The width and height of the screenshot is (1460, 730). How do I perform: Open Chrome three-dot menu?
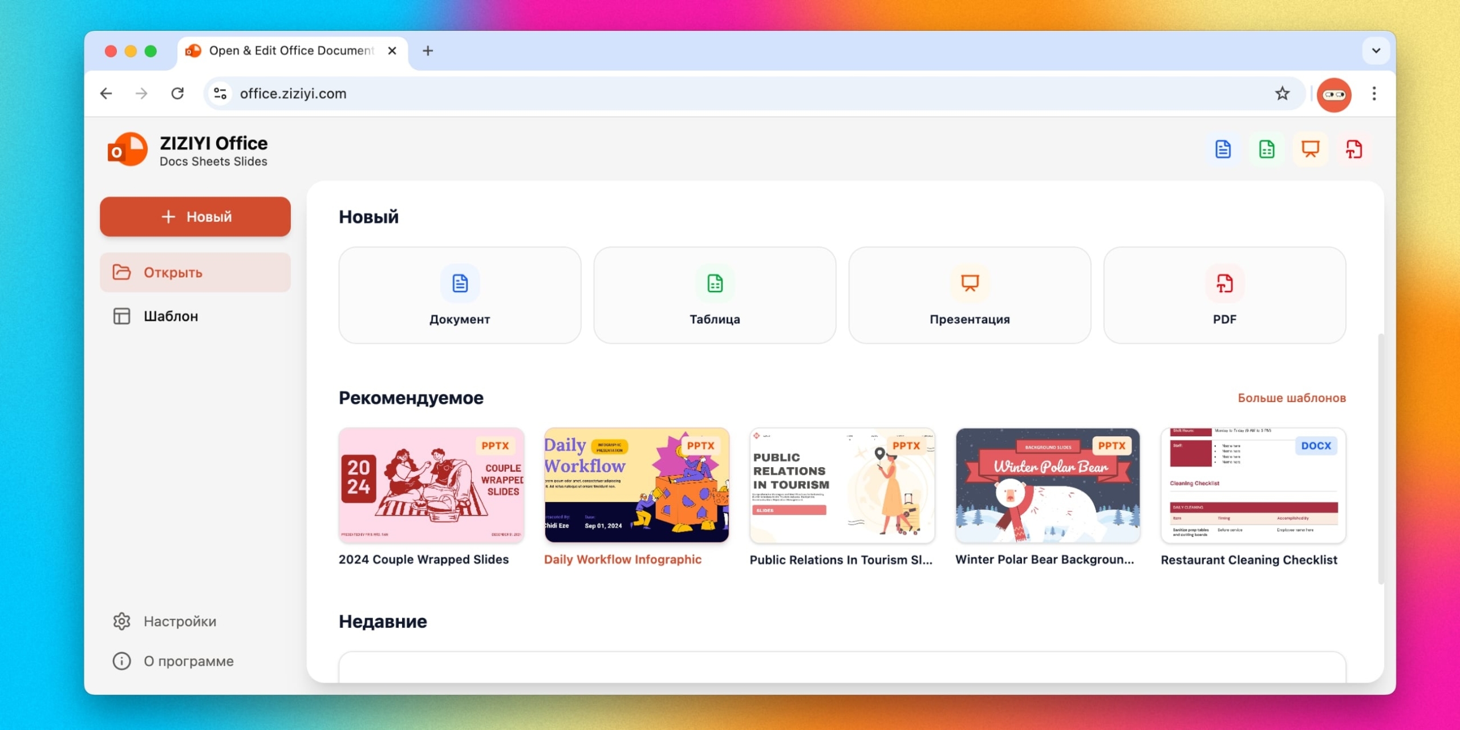click(x=1374, y=94)
